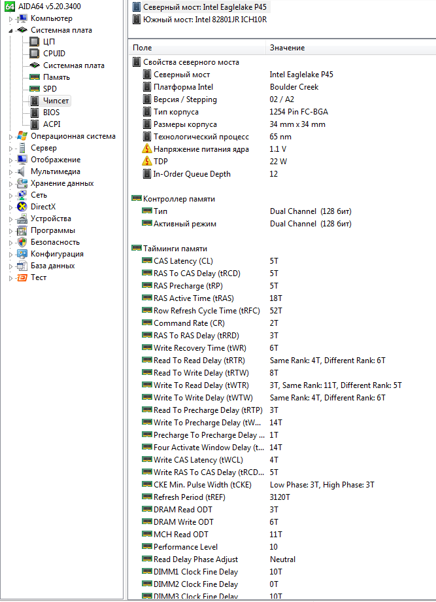Screen dimensions: 436x602
Task: Click the Компьютер monitor icon
Action: click(x=22, y=18)
